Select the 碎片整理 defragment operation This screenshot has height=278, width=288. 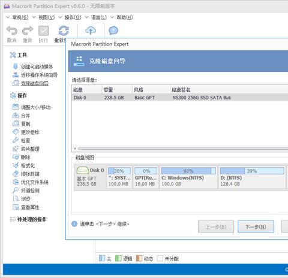click(30, 149)
